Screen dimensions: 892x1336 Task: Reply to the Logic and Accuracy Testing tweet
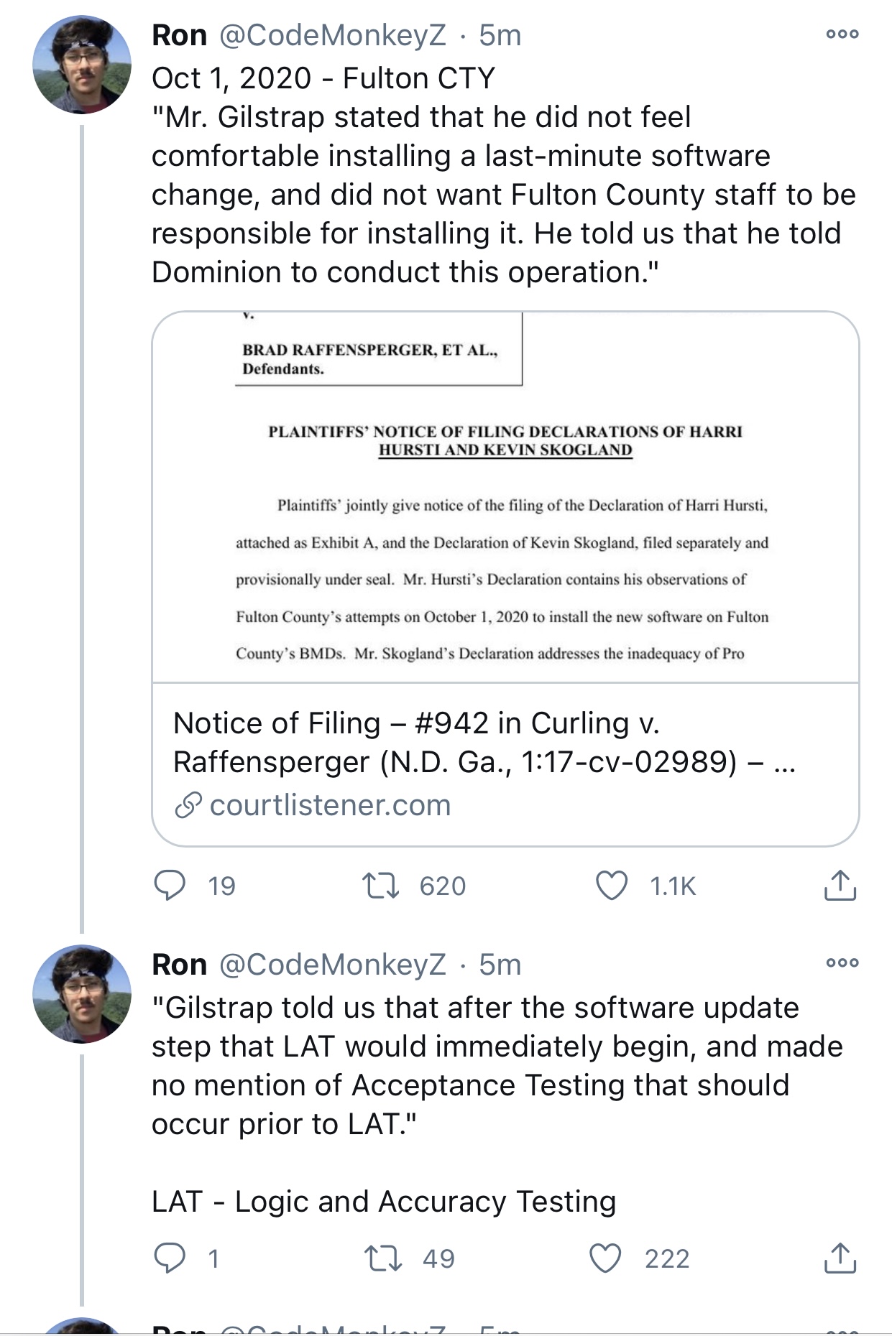[x=170, y=1258]
